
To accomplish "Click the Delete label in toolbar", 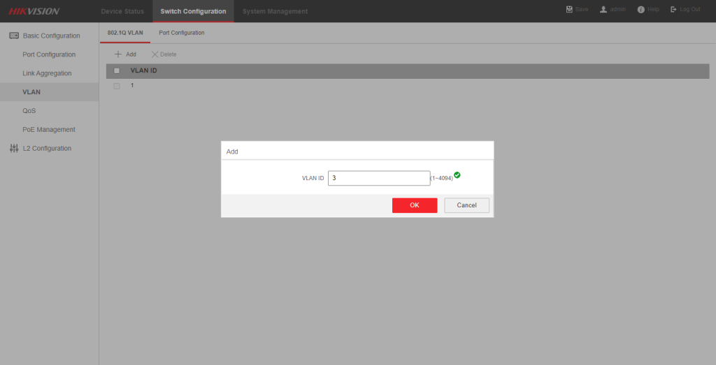I will 168,54.
